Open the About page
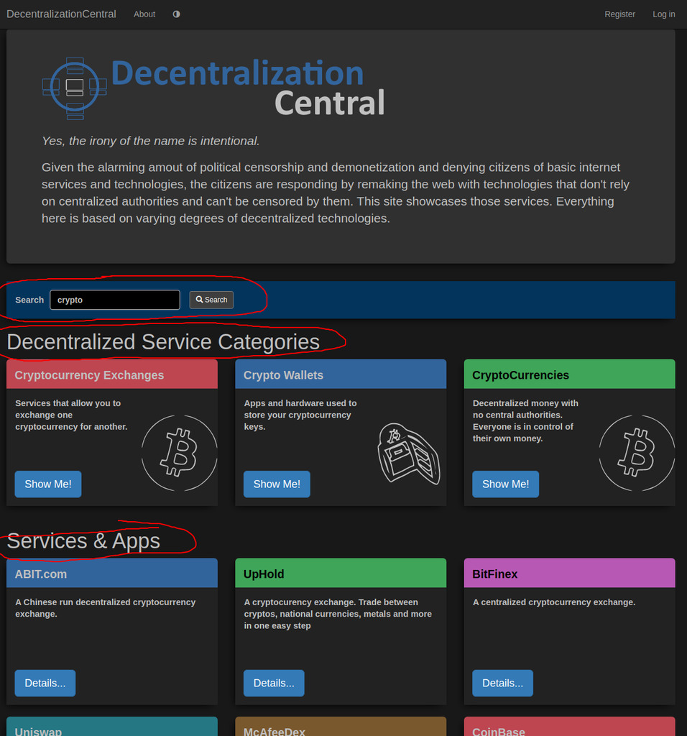This screenshot has width=687, height=736. [144, 14]
